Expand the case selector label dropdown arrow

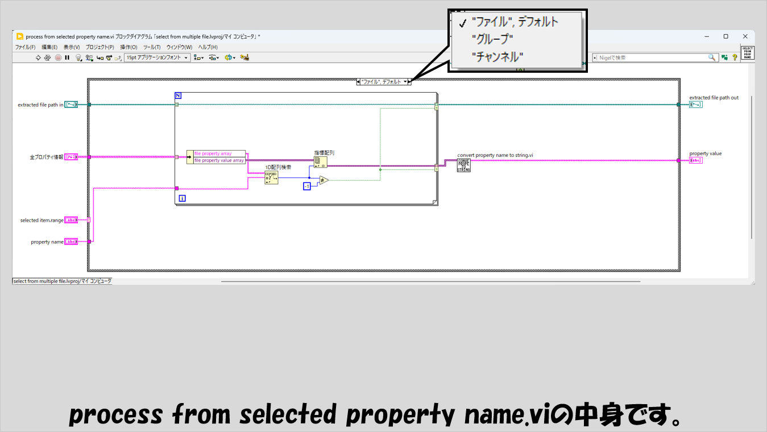(405, 82)
